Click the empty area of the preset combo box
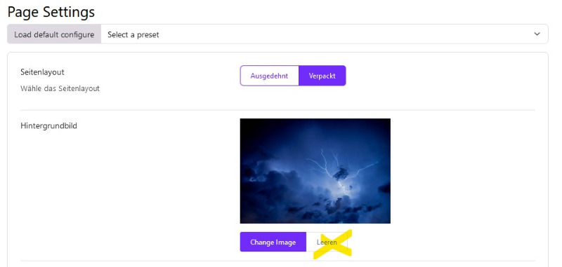This screenshot has width=562, height=267. (344, 34)
